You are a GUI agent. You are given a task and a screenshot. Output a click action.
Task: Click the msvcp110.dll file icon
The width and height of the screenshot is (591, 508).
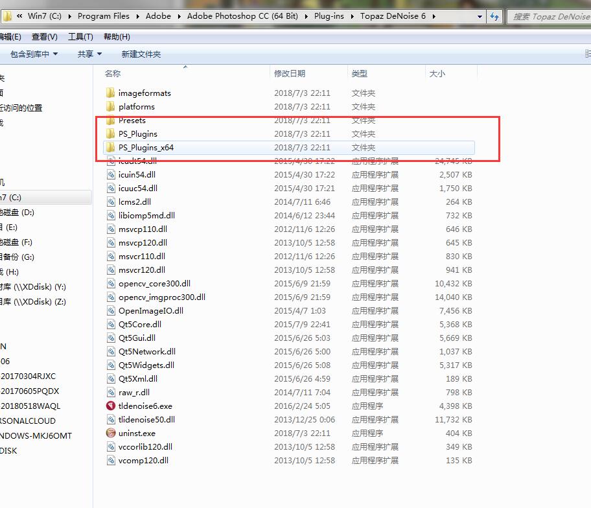(111, 229)
